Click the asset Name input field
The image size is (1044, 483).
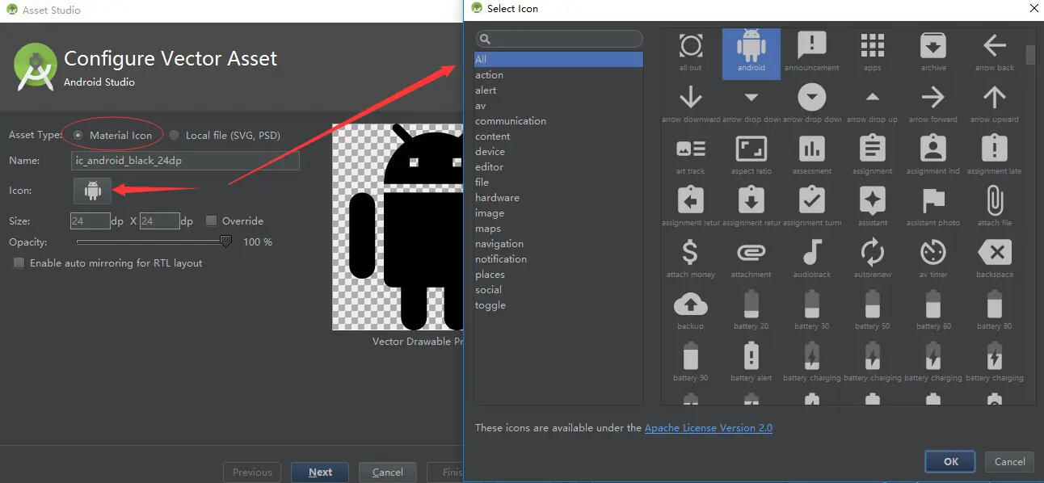(x=185, y=161)
